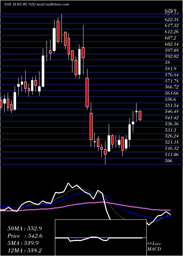Click the 526.24 price axis label
183x256 pixels.
(172, 136)
